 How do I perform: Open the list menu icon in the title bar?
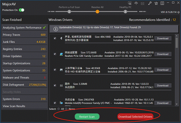[162, 3]
